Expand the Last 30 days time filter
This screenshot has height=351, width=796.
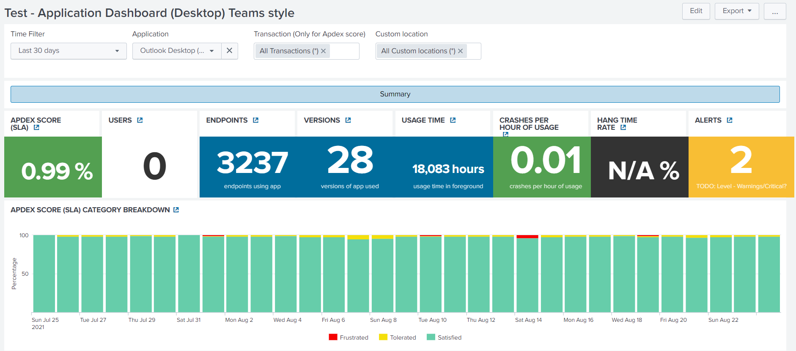pos(69,51)
